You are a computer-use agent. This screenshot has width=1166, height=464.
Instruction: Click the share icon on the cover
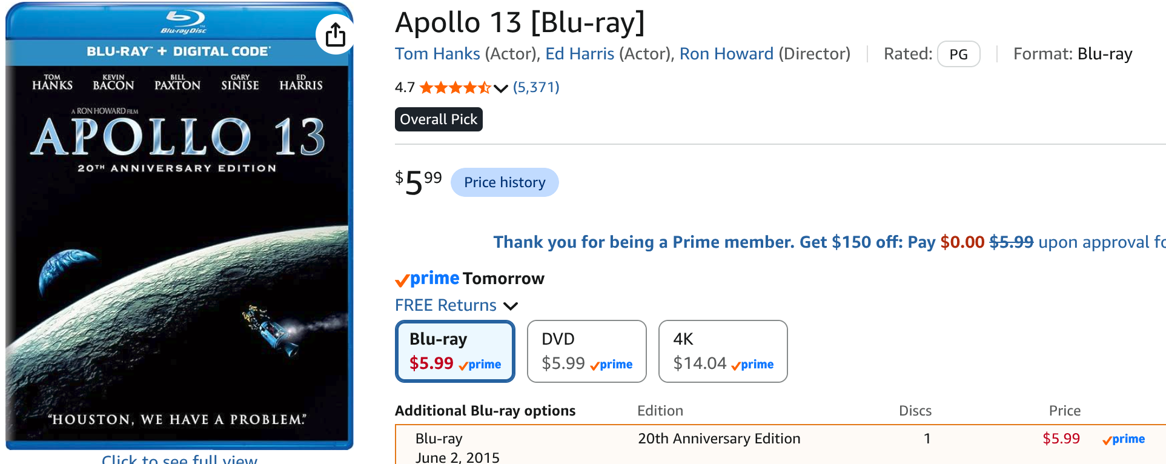point(335,35)
